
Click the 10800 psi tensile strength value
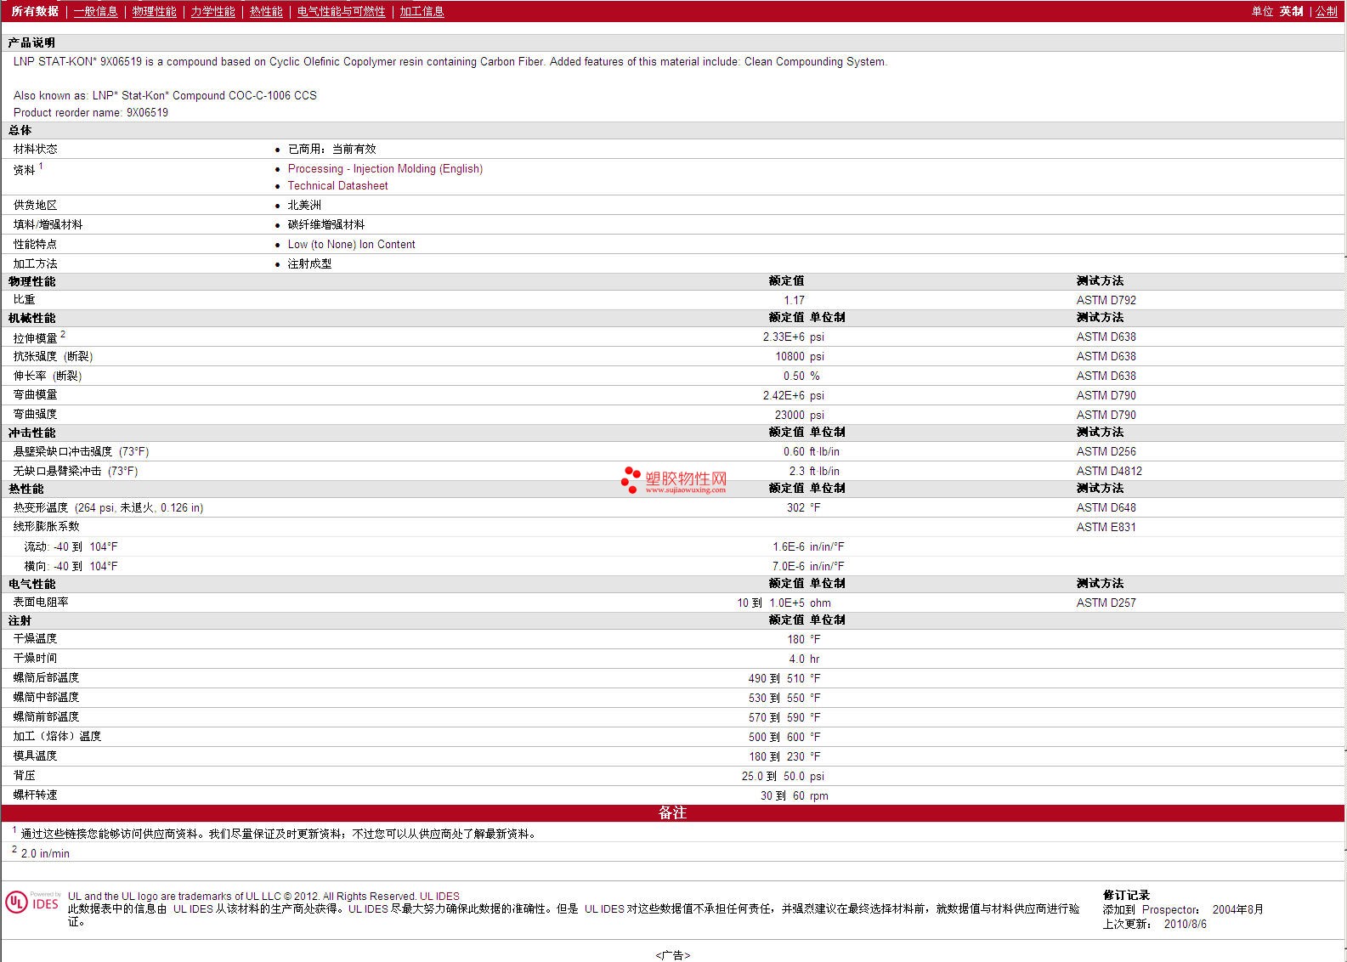(x=799, y=356)
